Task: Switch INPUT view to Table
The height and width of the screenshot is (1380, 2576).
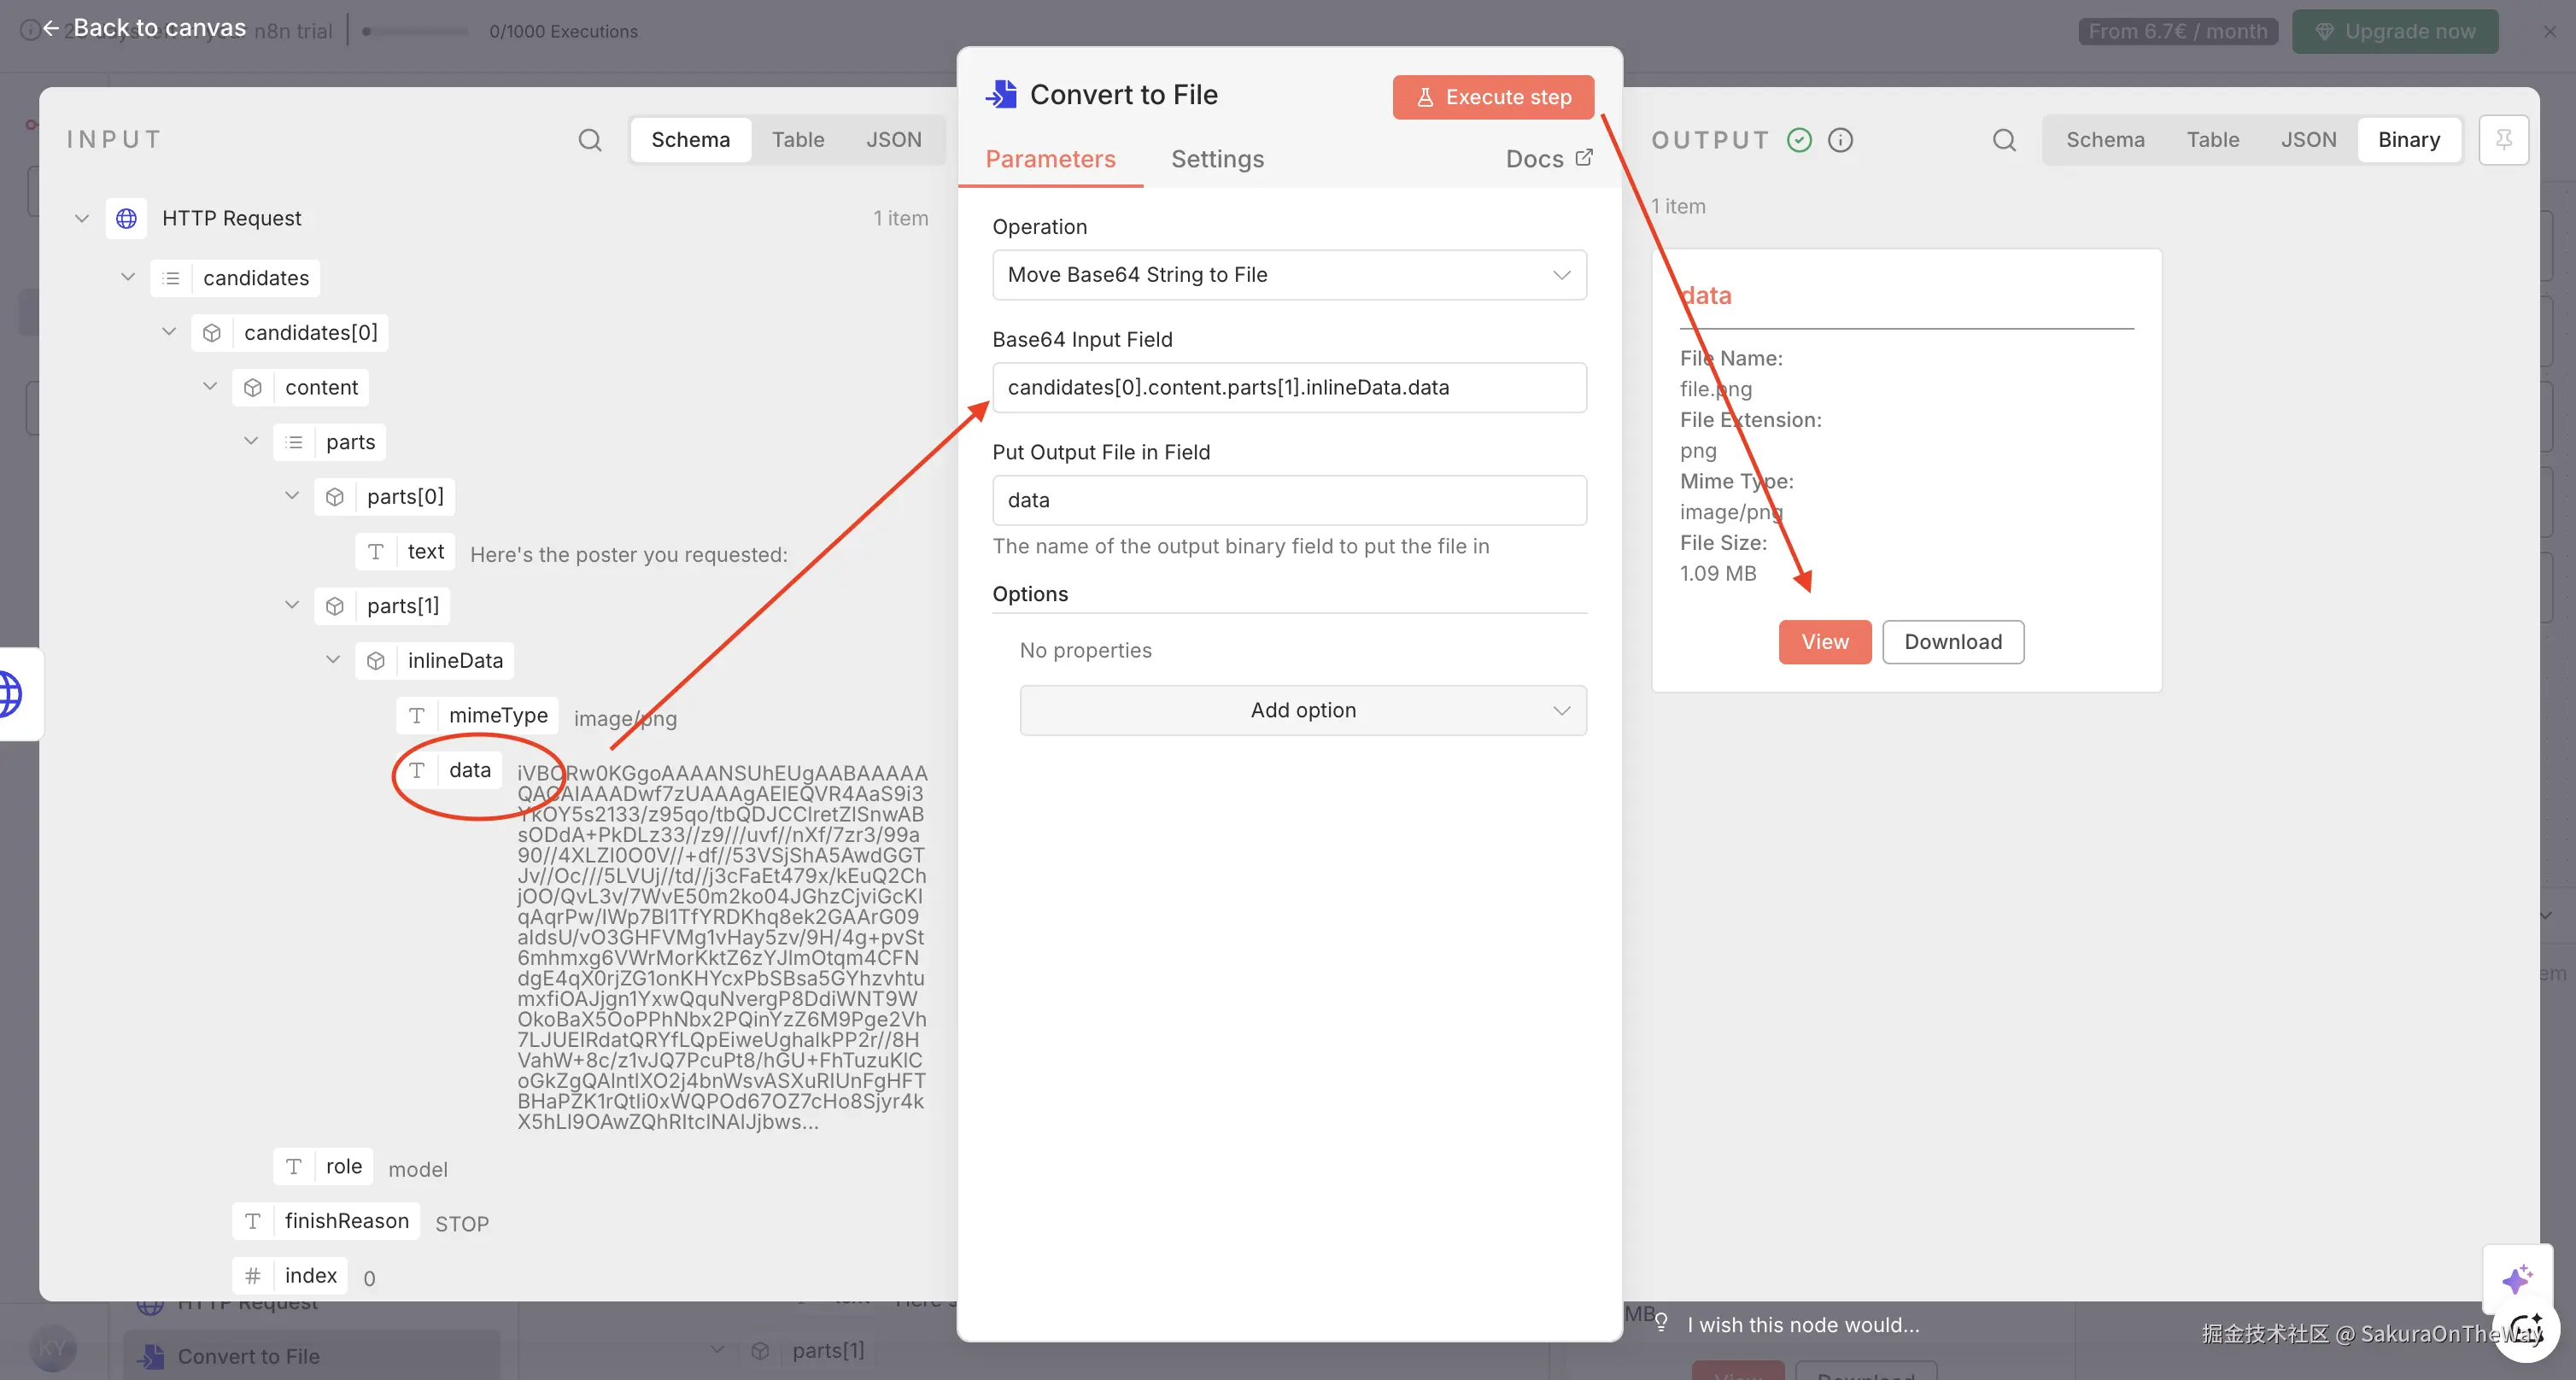Action: point(797,140)
